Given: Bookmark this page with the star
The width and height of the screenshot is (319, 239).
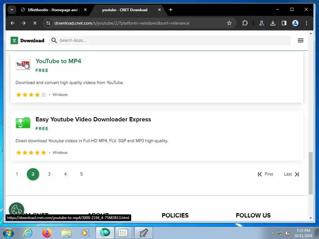Looking at the screenshot, I should pyautogui.click(x=229, y=23).
